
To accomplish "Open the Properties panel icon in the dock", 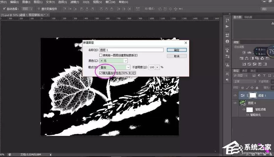I will click(227, 35).
